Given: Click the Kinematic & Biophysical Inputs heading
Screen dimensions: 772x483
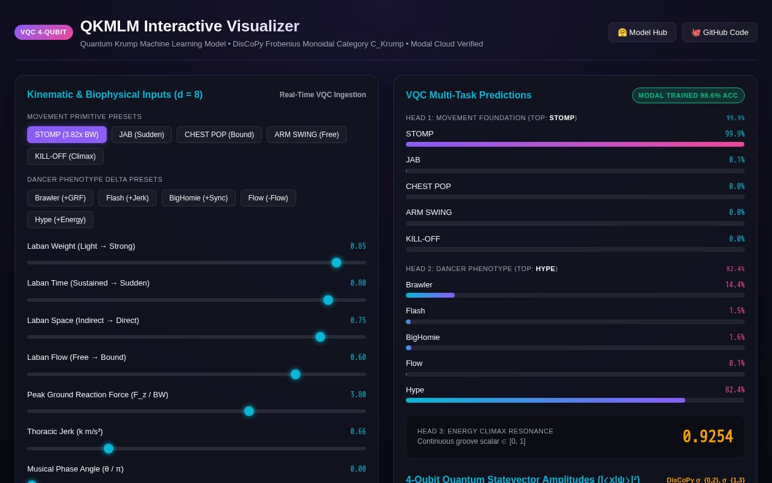Looking at the screenshot, I should coord(115,95).
